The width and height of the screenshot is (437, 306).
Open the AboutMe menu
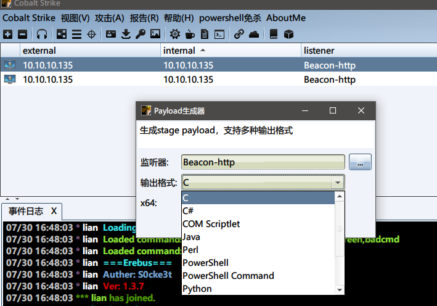tap(286, 18)
